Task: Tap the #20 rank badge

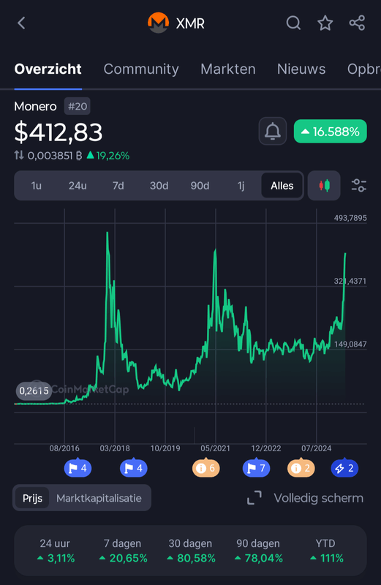Action: pyautogui.click(x=78, y=107)
